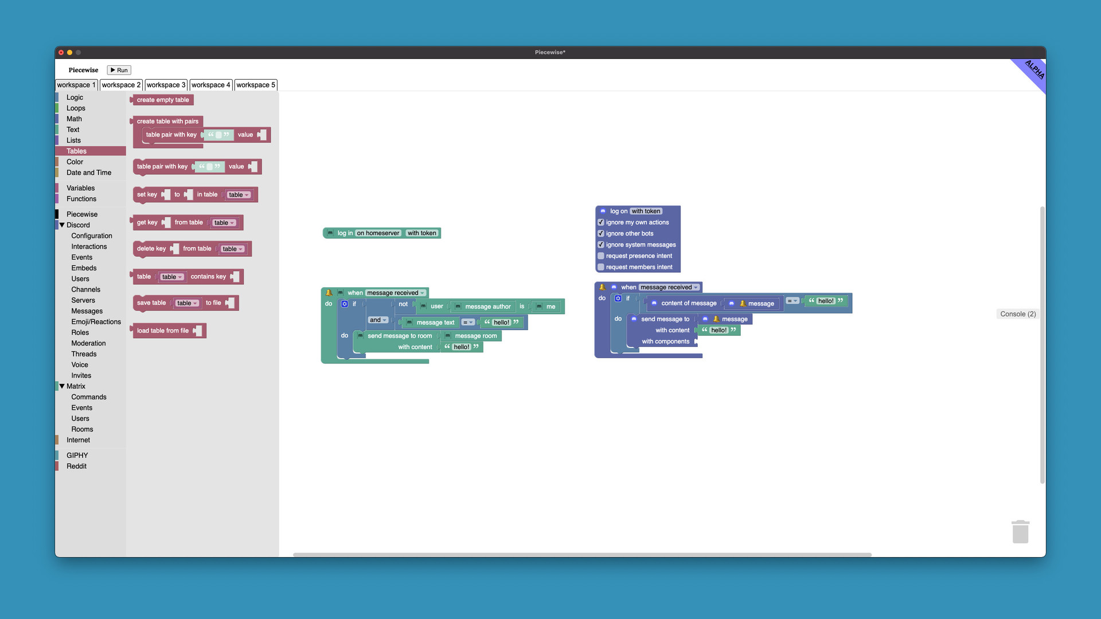Click the bell icon on Discord event block
This screenshot has height=619, width=1101.
(602, 287)
